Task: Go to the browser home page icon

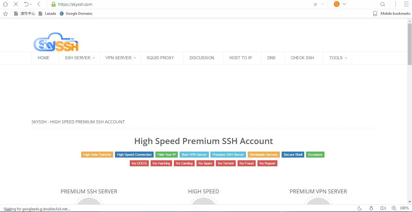Action: click(x=5, y=4)
